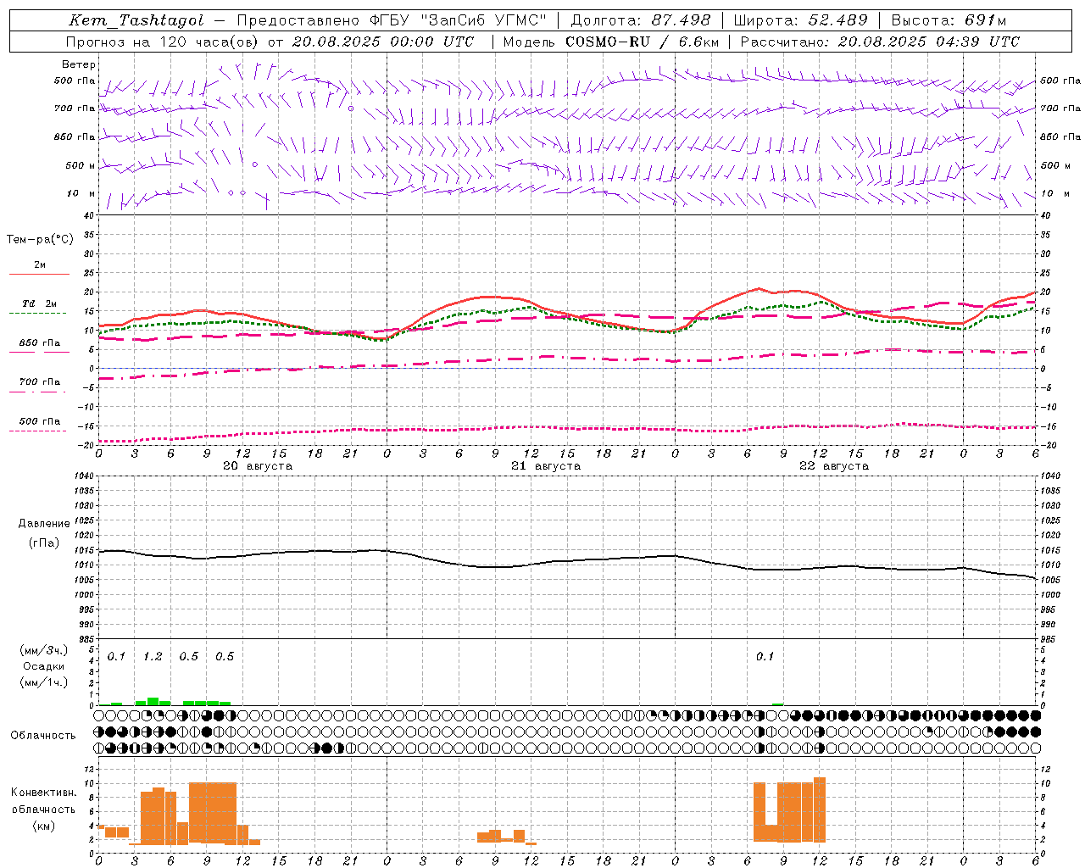Click the Долгота: 87.498 value
The width and height of the screenshot is (1085, 868).
(x=640, y=20)
